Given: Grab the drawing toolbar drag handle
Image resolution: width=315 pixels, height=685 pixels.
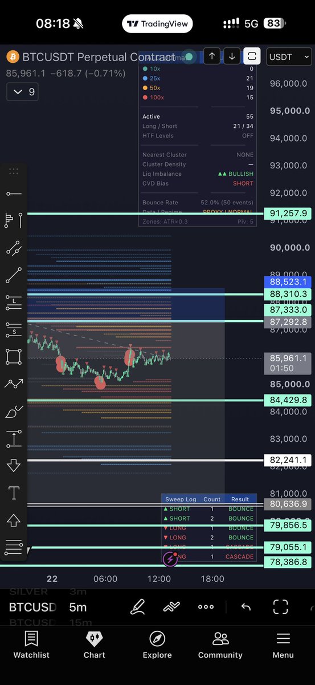Looking at the screenshot, I should [14, 171].
